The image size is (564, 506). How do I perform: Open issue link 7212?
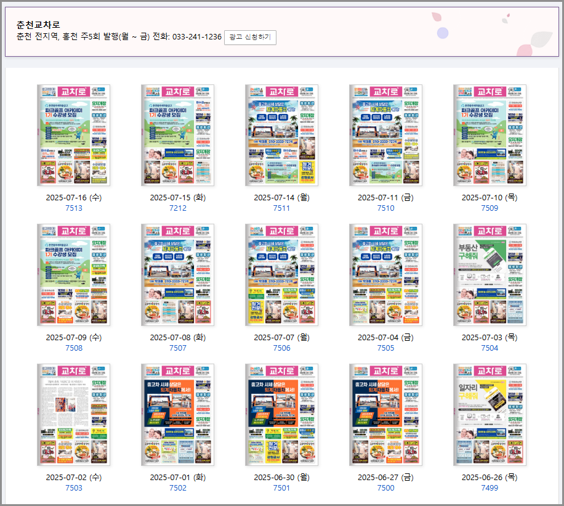click(177, 208)
